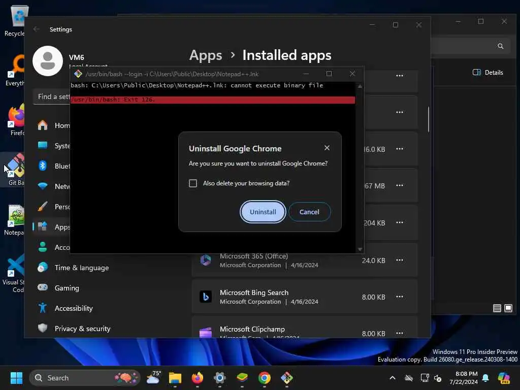Screen dimensions: 520x390
Task: Open File Explorer from the taskbar
Action: coord(175,378)
